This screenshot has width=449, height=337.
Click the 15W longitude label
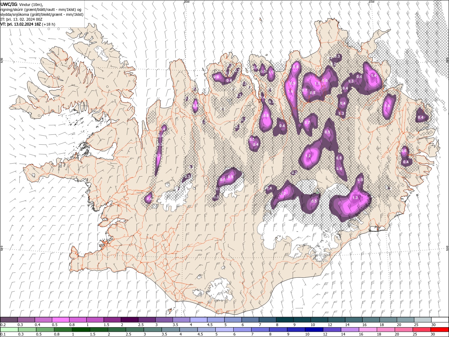(x=371, y=2)
